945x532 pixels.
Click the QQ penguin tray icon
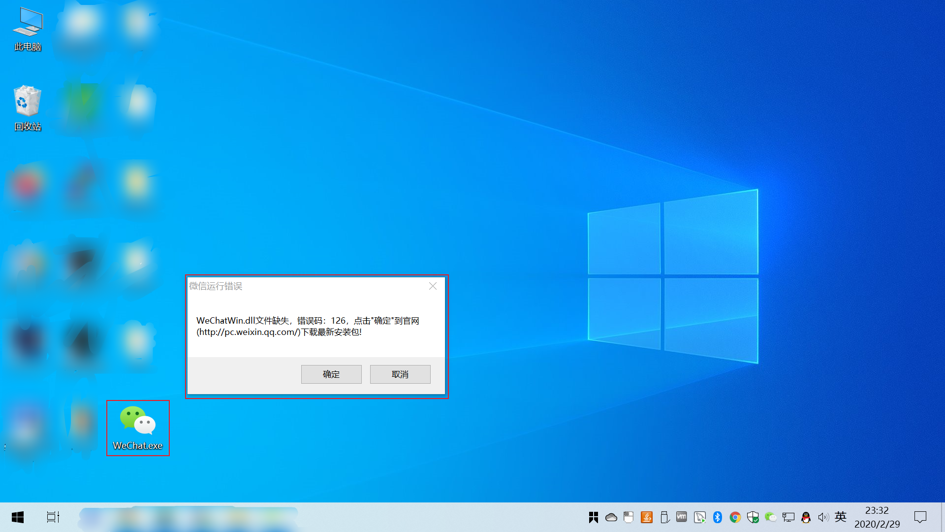(806, 517)
